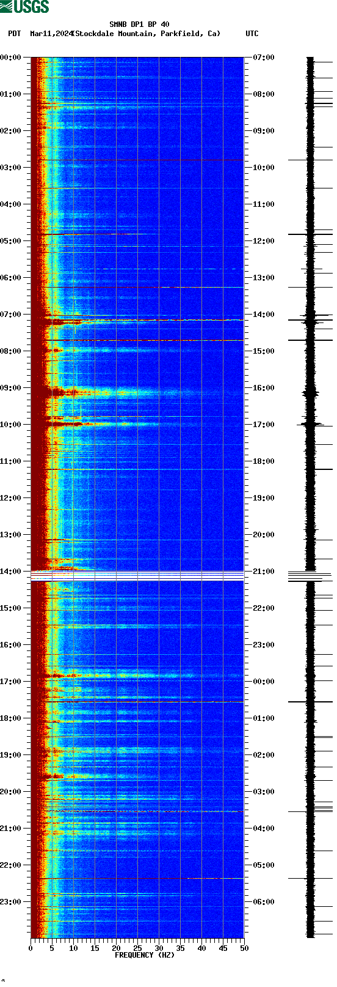Click the '01:00' PDT time label
The width and height of the screenshot is (337, 987).
click(x=10, y=94)
